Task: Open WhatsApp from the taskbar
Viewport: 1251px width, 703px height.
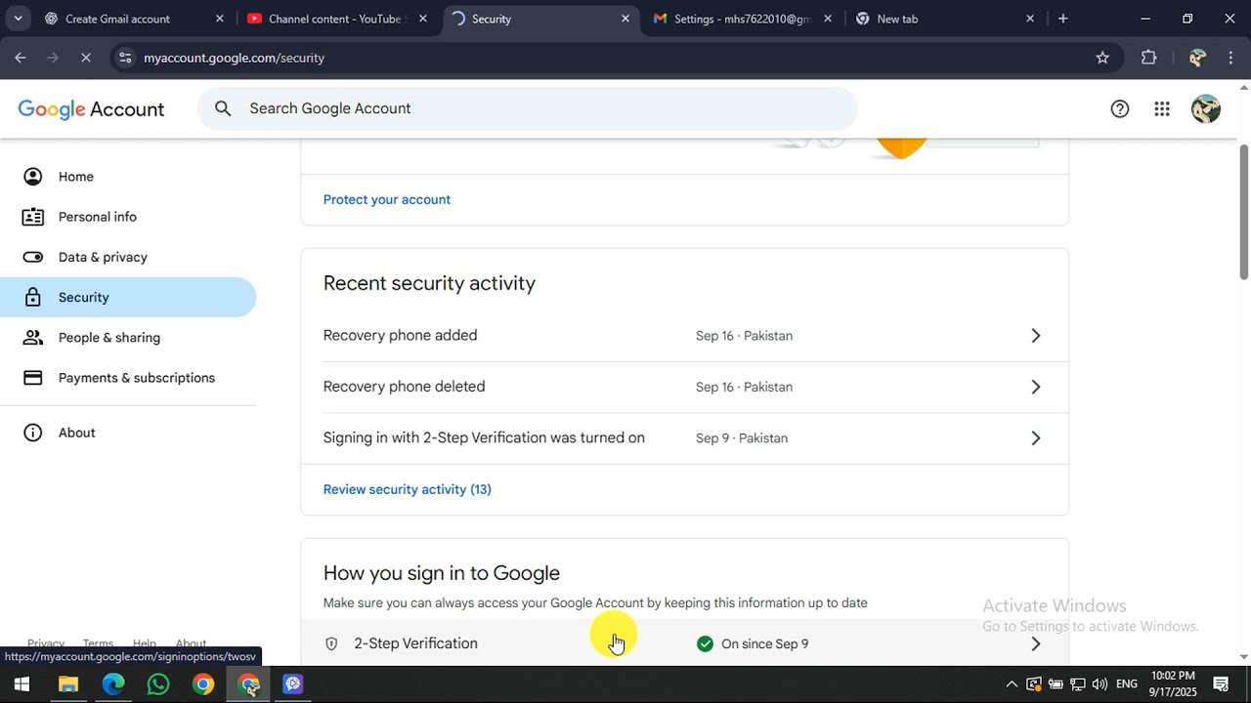Action: coord(158,684)
